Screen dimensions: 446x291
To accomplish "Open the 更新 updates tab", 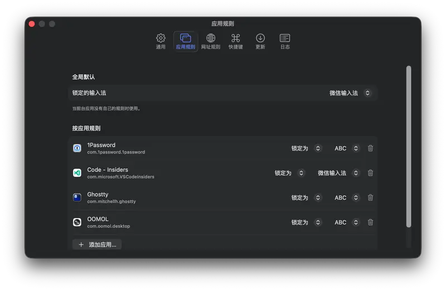I will (260, 41).
